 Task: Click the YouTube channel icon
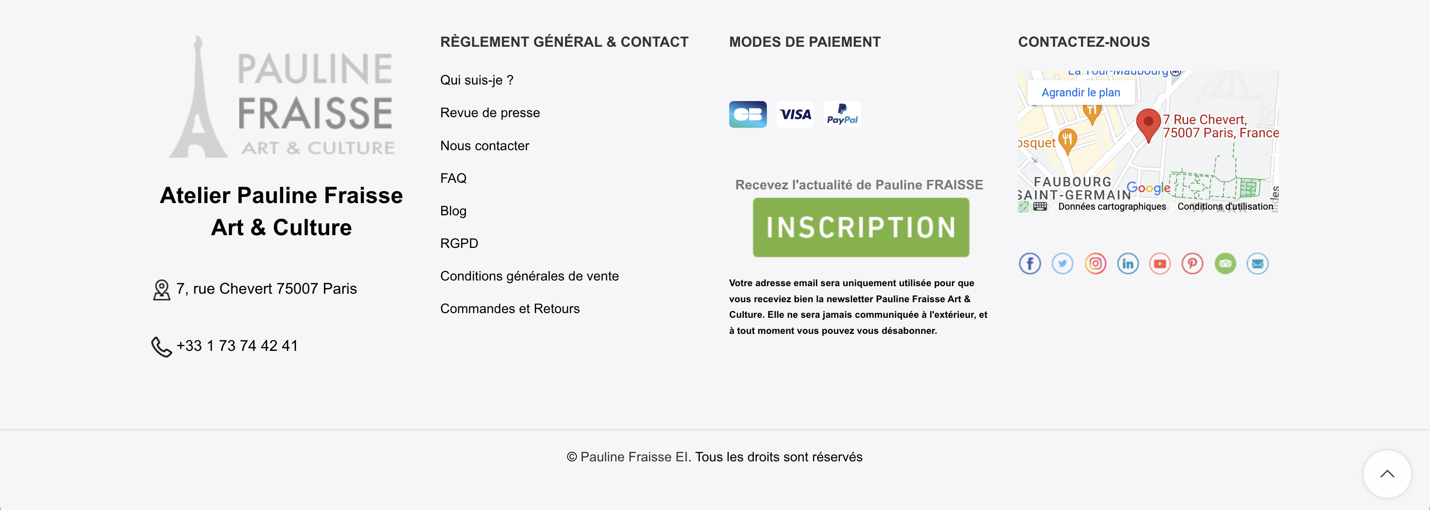pyautogui.click(x=1160, y=263)
